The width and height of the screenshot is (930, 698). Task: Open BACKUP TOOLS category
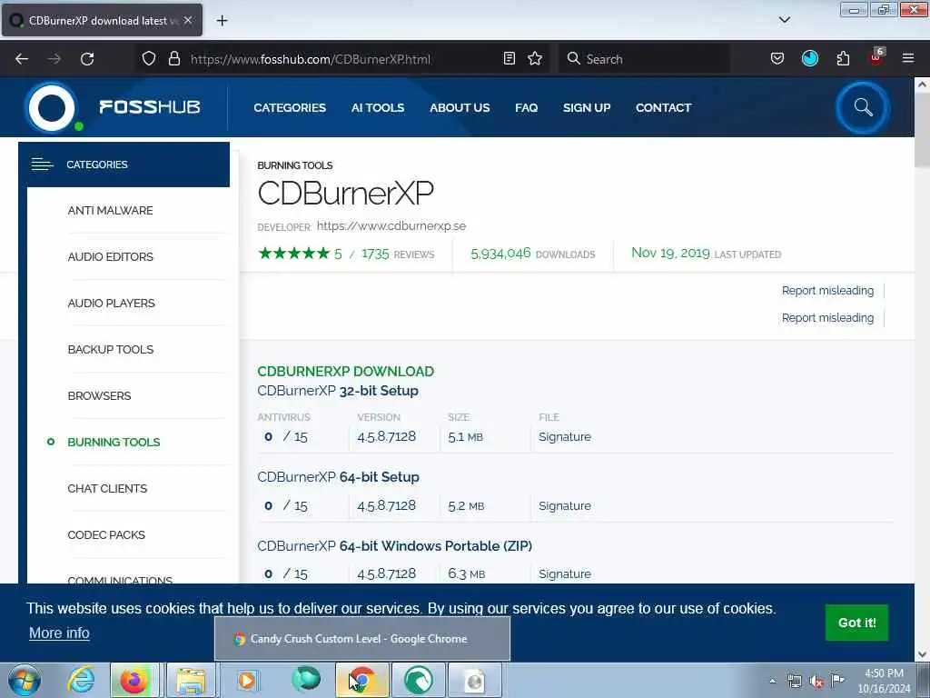[x=110, y=349]
